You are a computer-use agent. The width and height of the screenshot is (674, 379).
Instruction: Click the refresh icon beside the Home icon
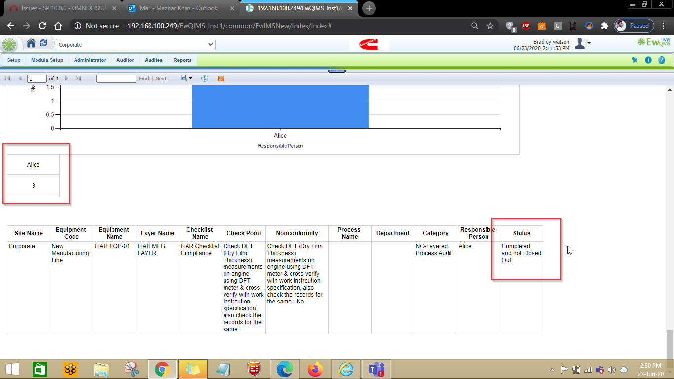pyautogui.click(x=44, y=43)
